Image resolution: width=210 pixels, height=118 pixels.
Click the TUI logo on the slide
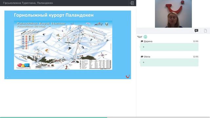[128, 76]
